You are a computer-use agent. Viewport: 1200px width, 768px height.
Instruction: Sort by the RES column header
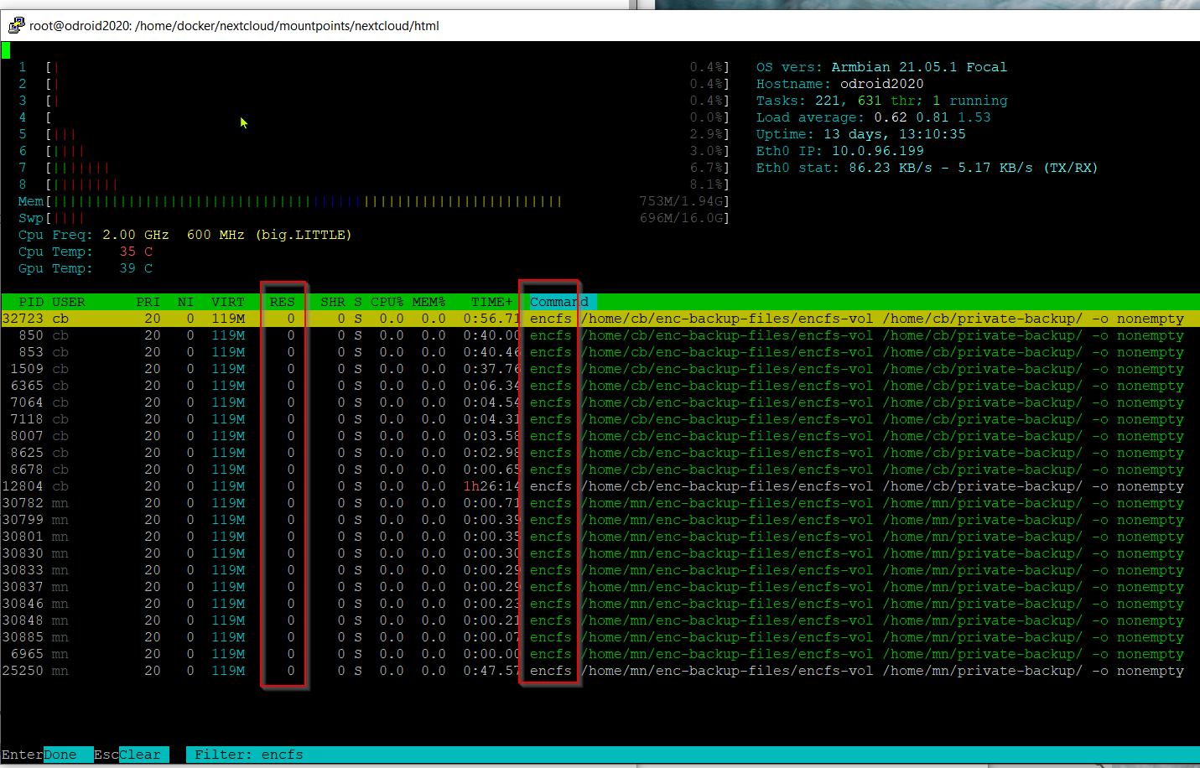coord(283,302)
